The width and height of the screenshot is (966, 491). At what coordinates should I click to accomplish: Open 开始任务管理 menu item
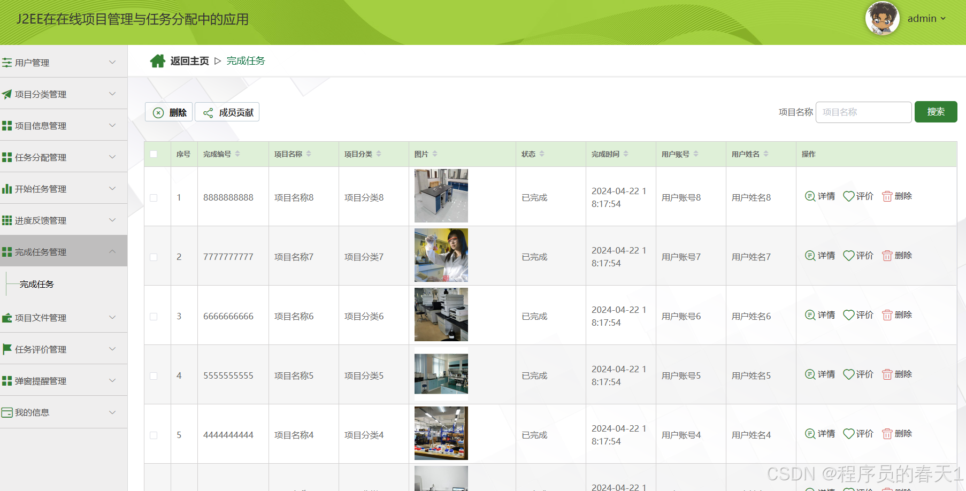(x=64, y=188)
